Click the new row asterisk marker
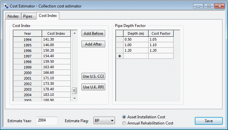Image resolution: width=228 pixels, height=130 pixels. tap(120, 56)
